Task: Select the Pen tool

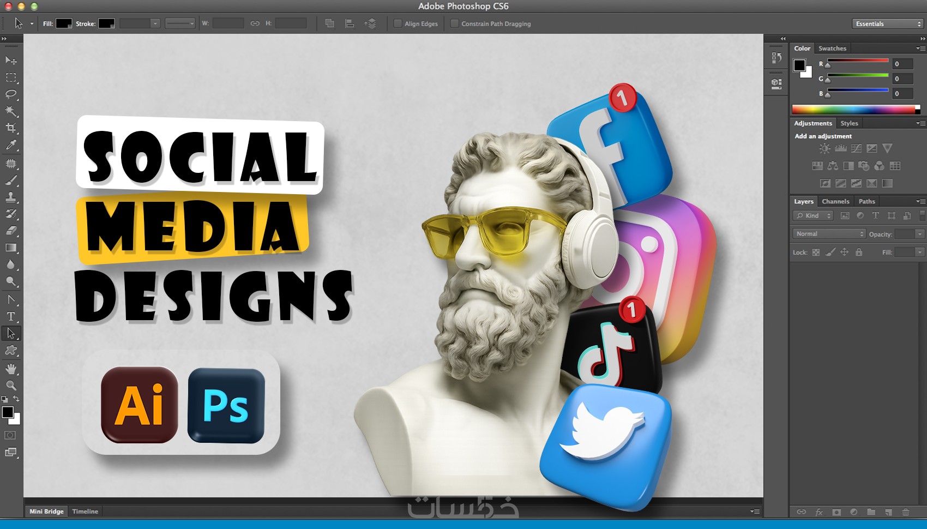Action: 11,300
